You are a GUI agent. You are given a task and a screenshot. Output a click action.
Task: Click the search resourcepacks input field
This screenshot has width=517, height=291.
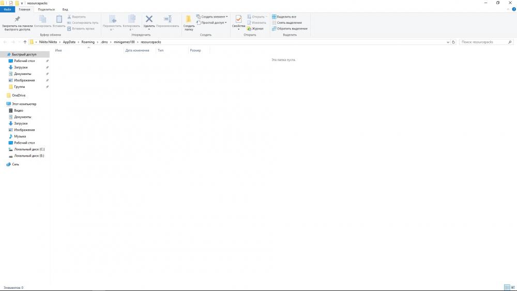(483, 42)
